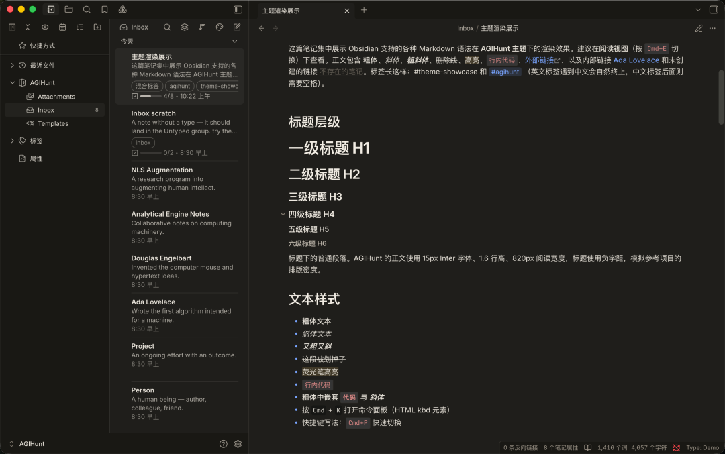Open the settings gear icon

pyautogui.click(x=238, y=444)
